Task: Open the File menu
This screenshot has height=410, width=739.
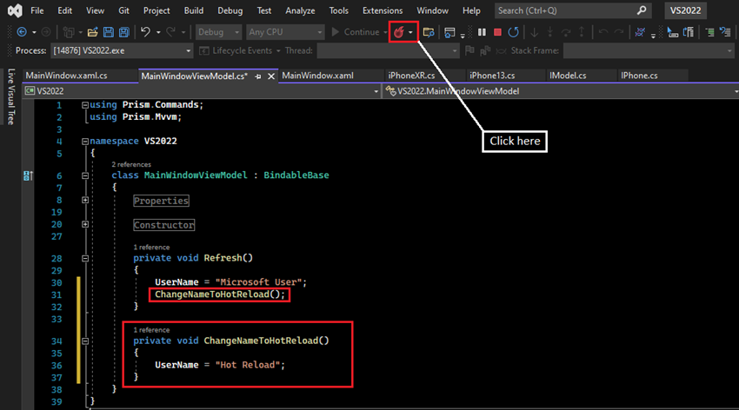Action: (x=37, y=10)
